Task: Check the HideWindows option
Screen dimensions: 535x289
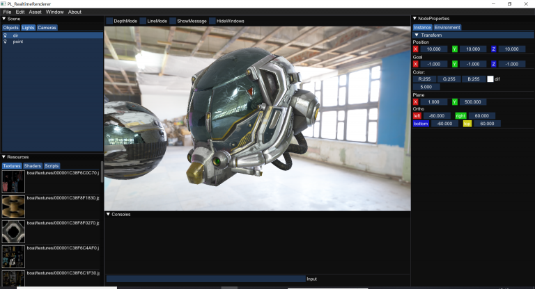Action: click(x=212, y=21)
